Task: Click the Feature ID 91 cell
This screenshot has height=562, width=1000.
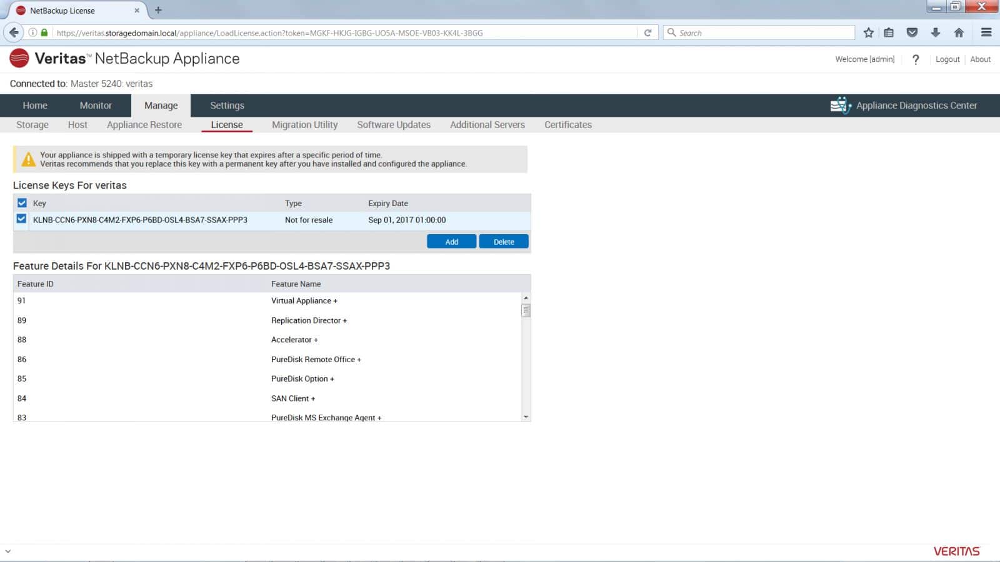Action: pos(22,301)
